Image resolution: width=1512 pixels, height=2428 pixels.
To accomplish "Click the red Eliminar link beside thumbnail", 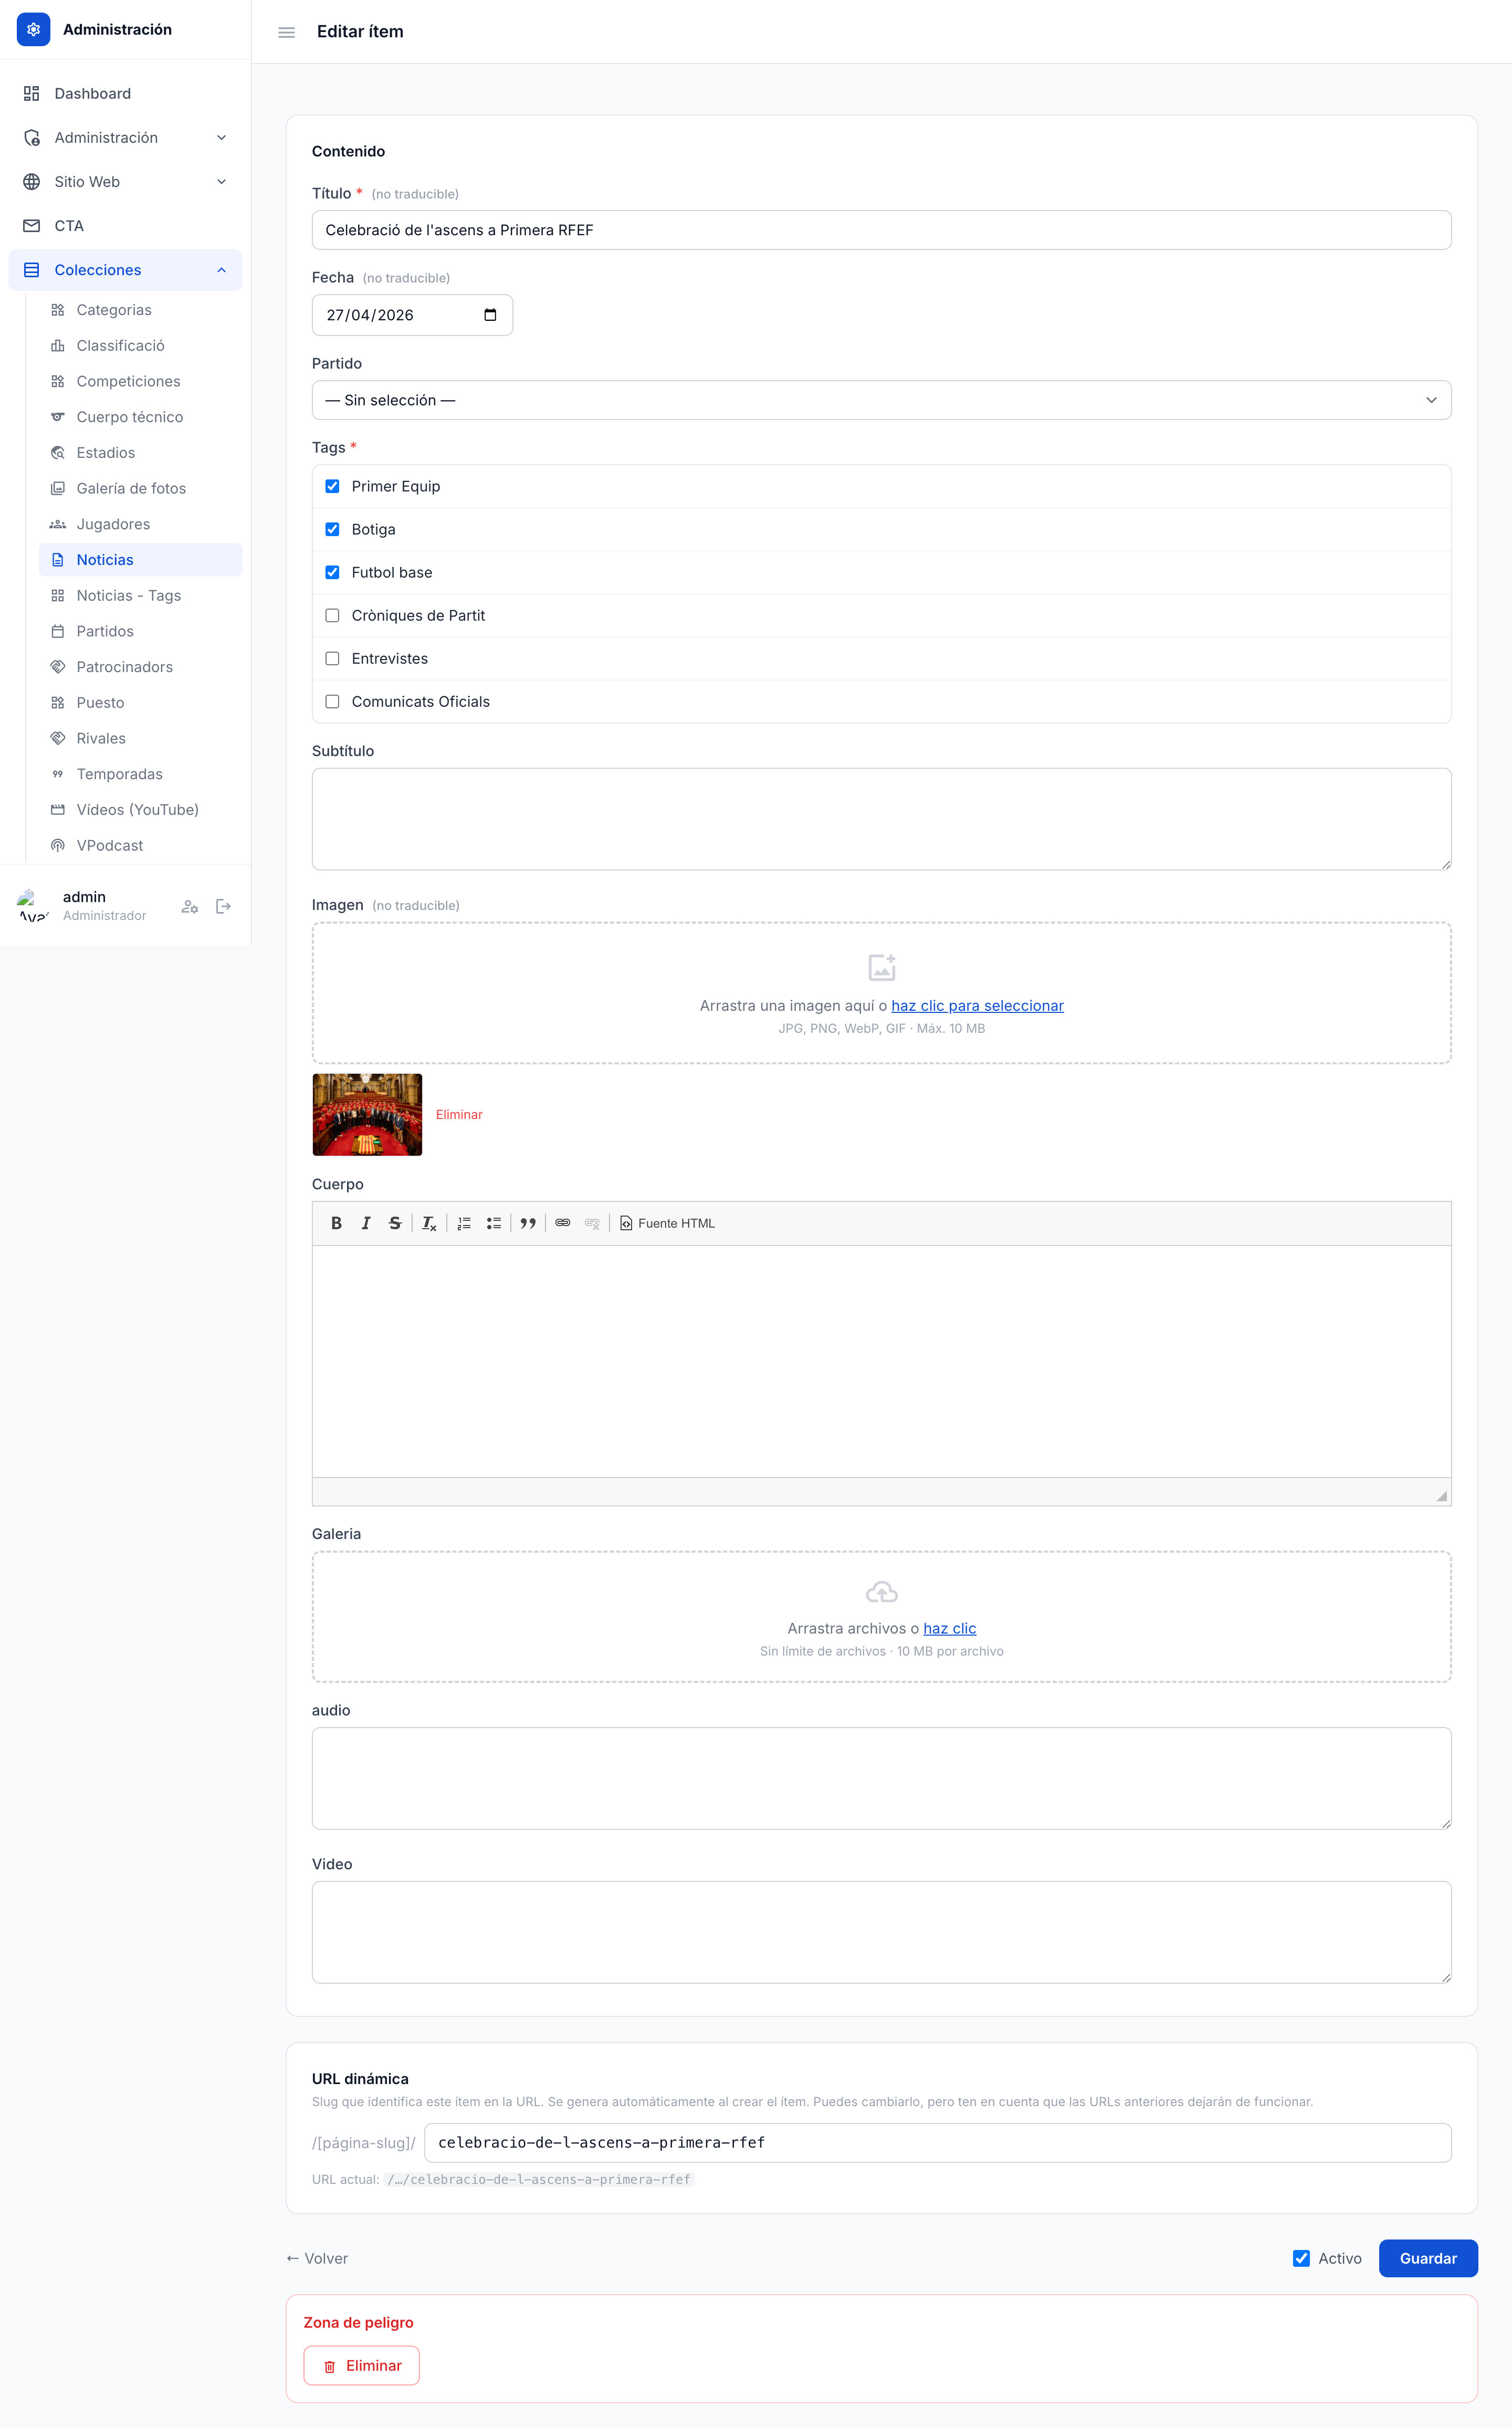I will (x=459, y=1115).
